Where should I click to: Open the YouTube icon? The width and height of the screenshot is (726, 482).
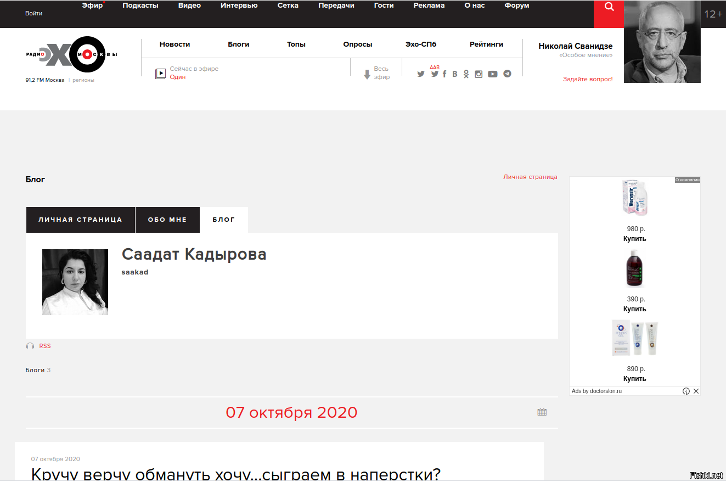[493, 74]
